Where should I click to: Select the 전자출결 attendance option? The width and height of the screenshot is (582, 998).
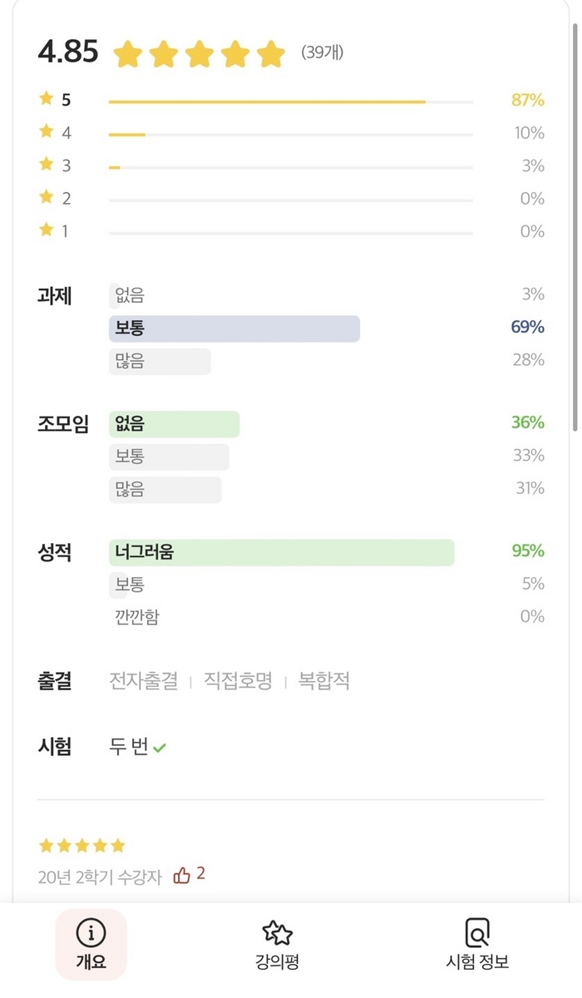pyautogui.click(x=144, y=681)
